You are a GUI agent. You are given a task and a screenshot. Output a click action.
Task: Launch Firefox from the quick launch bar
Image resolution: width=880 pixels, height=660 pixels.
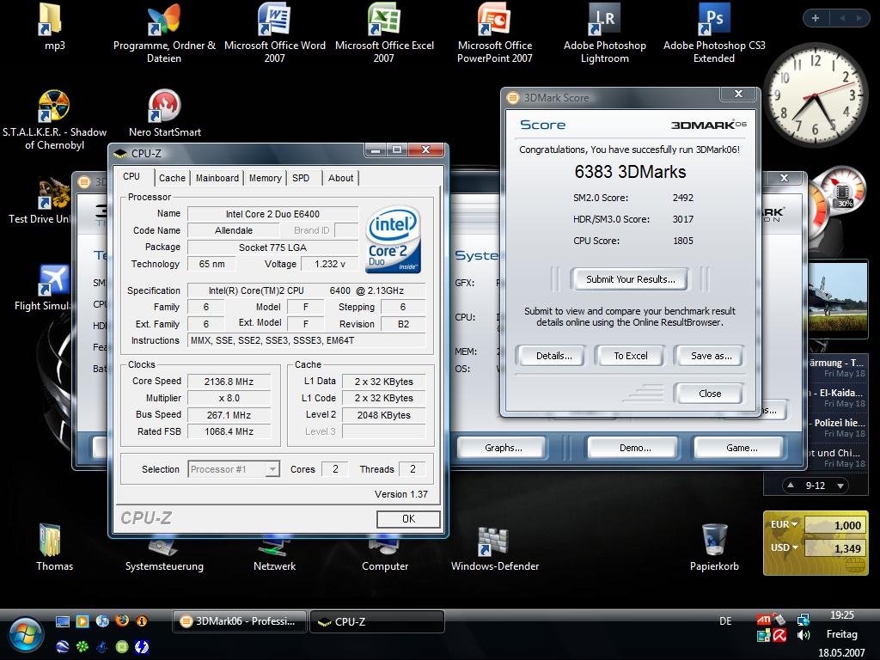pos(122,621)
